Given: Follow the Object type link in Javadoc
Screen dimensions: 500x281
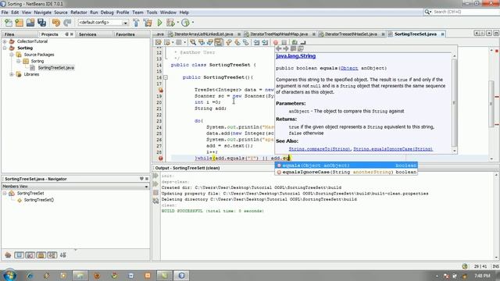Looking at the screenshot, I should pos(349,68).
